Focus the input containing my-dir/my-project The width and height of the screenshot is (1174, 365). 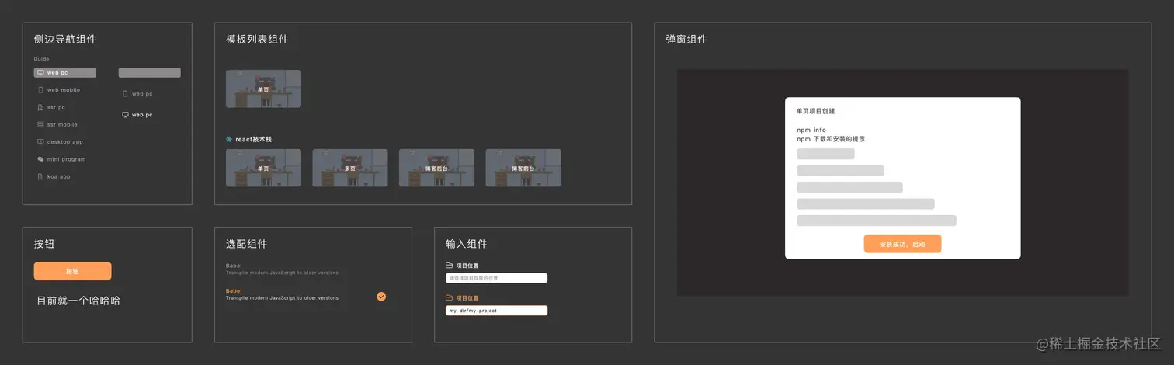(496, 310)
